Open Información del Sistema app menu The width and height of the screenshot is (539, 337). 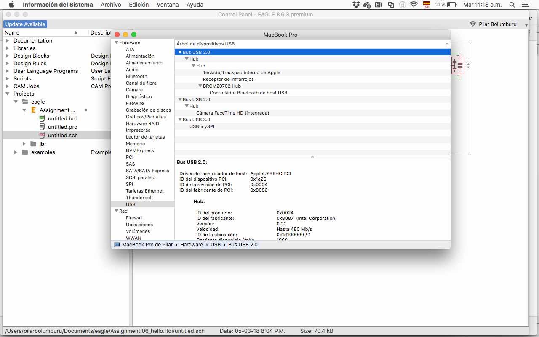(x=58, y=5)
